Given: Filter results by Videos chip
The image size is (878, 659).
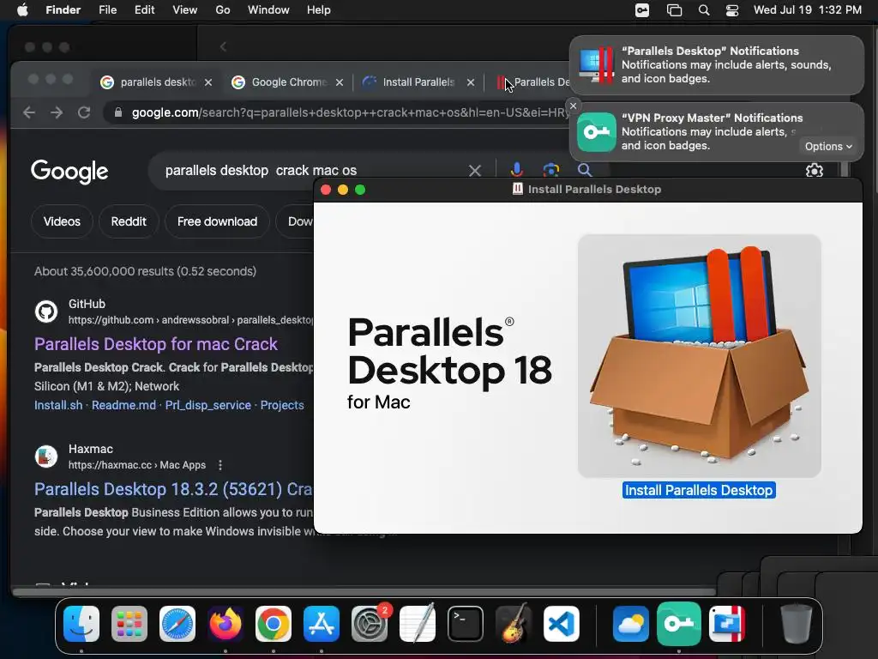Looking at the screenshot, I should click(62, 221).
